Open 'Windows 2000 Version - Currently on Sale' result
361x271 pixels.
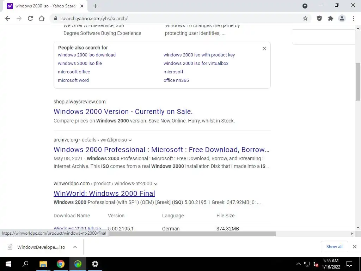123,112
